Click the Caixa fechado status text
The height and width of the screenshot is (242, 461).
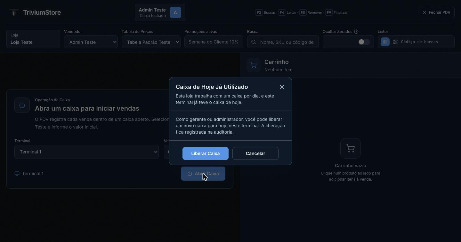click(153, 16)
